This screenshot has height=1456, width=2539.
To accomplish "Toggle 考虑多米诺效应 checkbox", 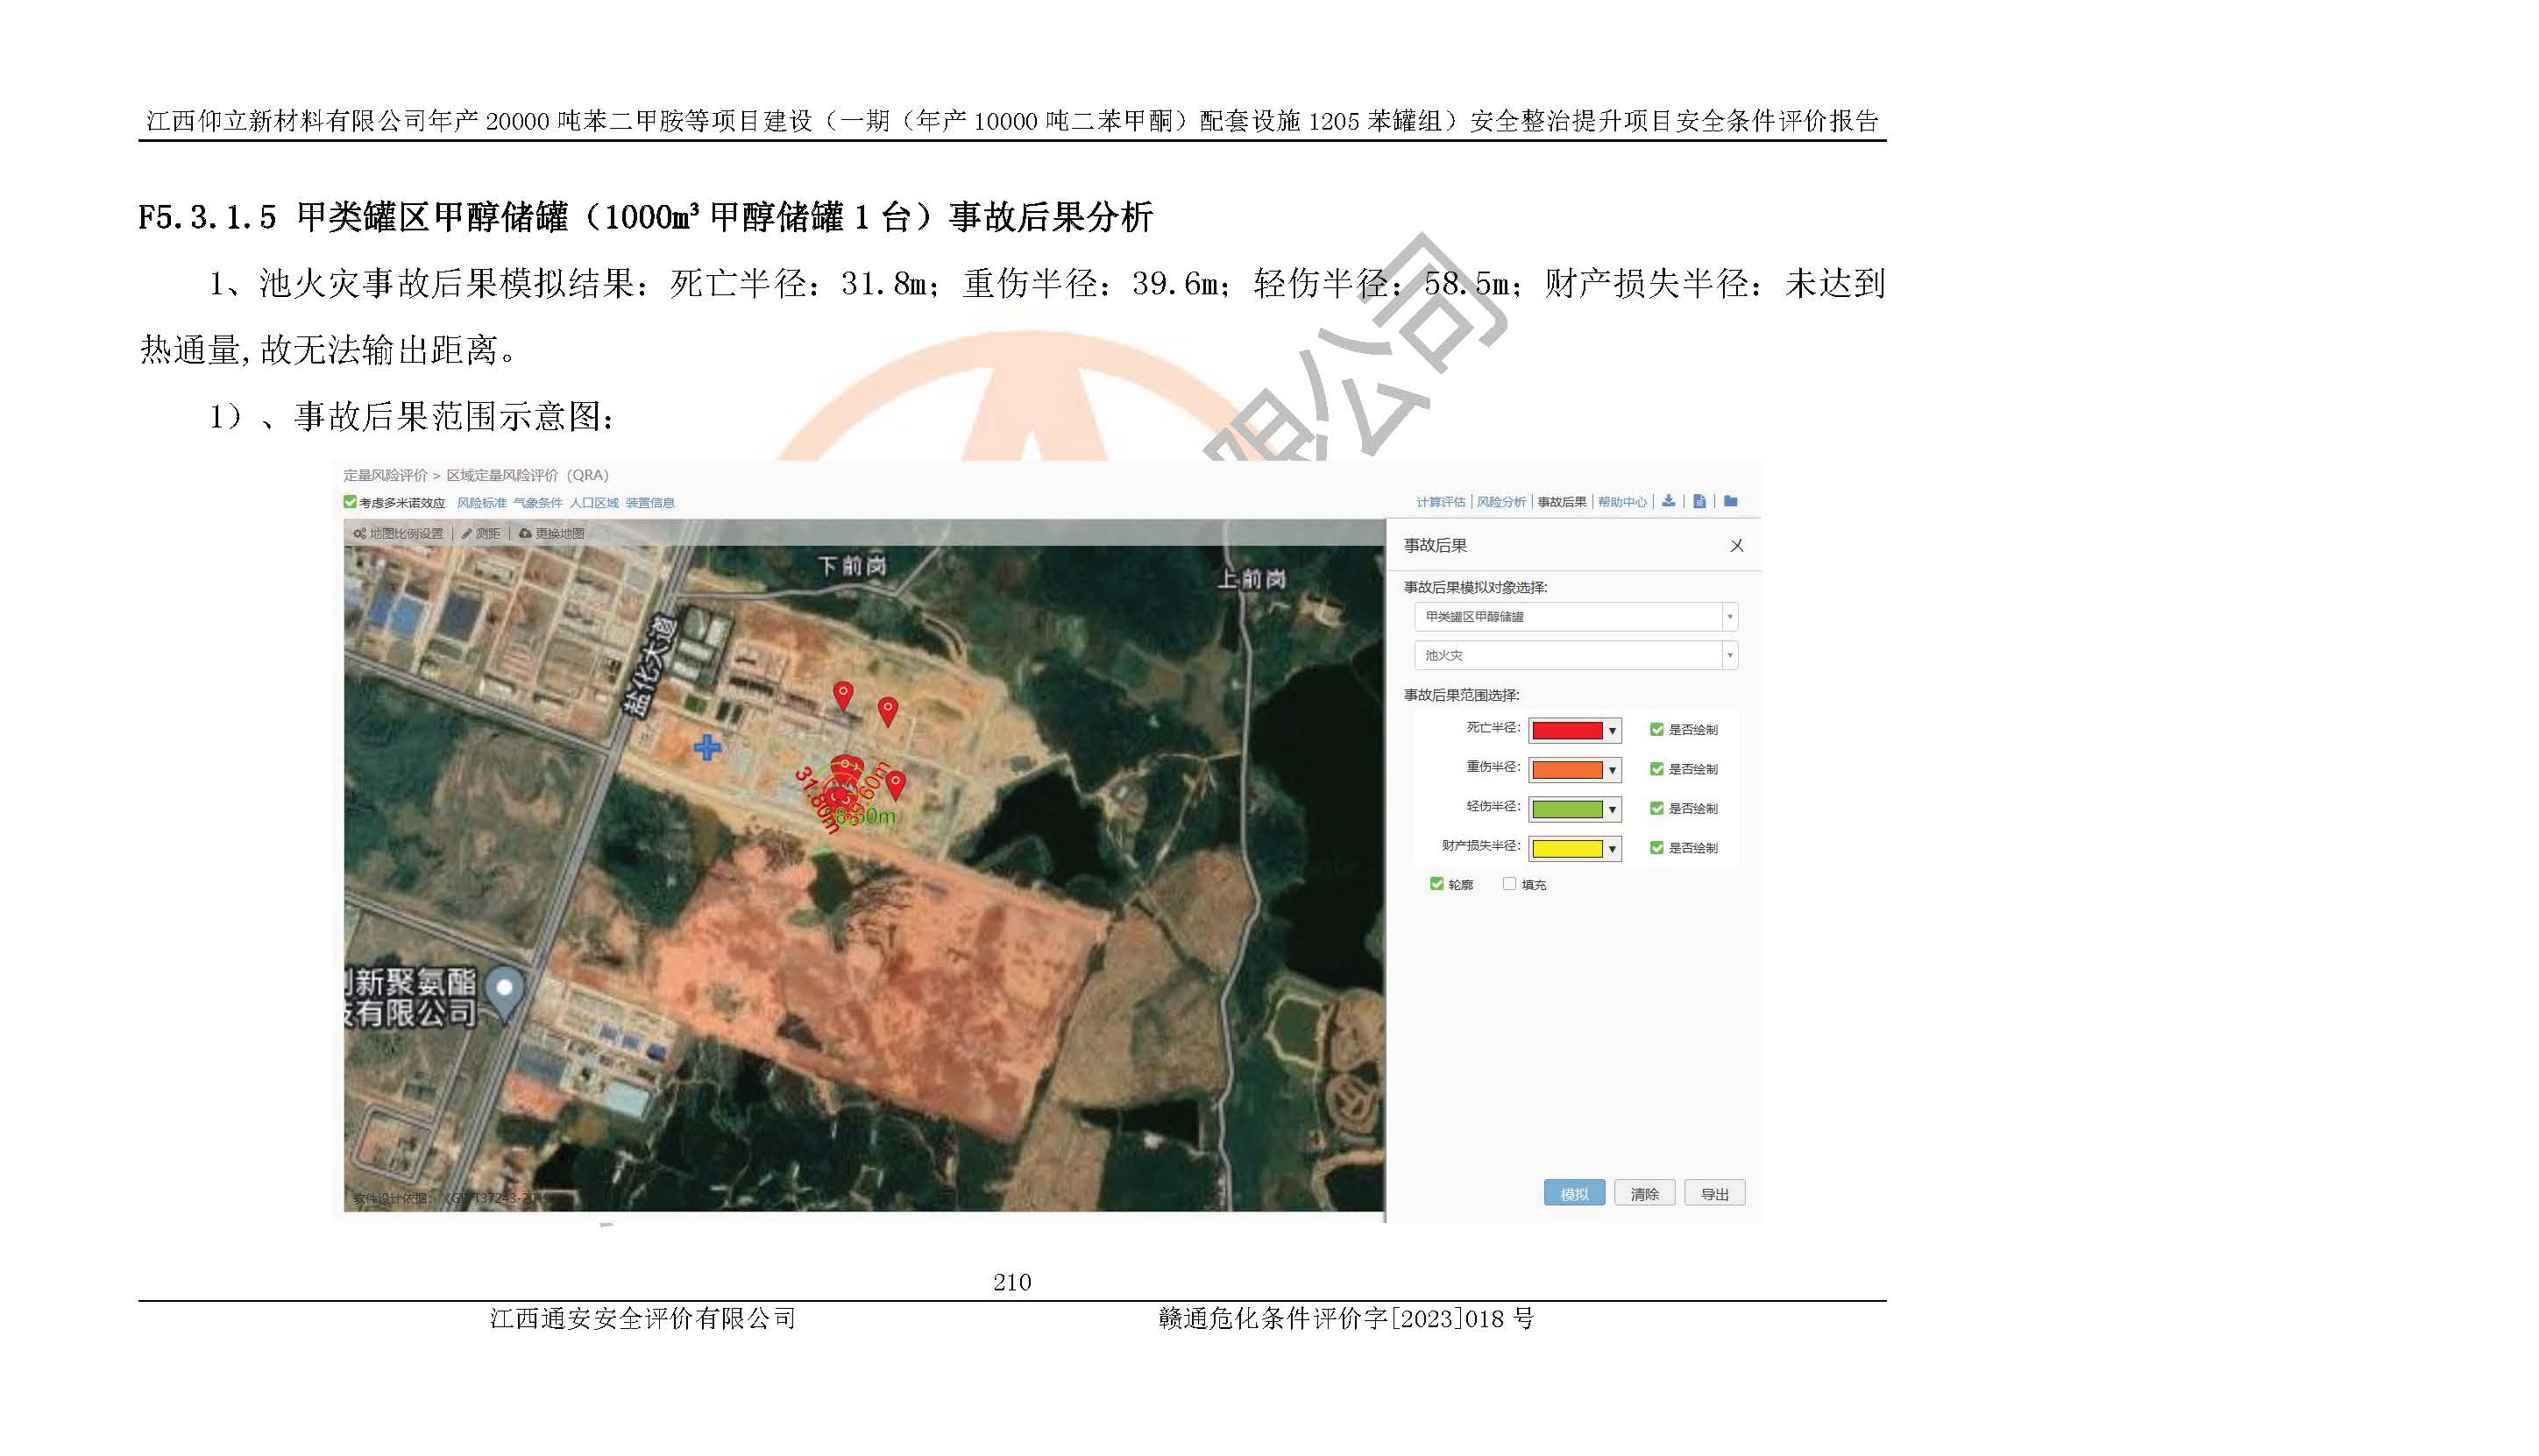I will pos(351,502).
